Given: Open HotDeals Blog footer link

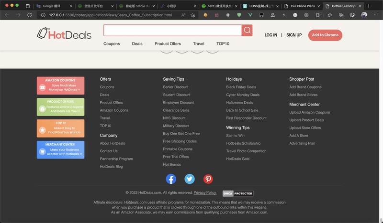Looking at the screenshot, I should 111,167.
